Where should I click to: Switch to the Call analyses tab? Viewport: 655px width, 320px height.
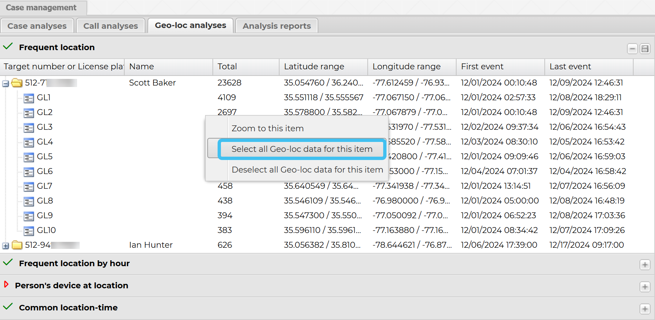tap(110, 26)
